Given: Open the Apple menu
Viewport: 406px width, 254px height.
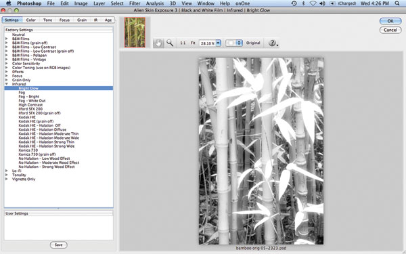Looking at the screenshot, I should click(x=9, y=3).
